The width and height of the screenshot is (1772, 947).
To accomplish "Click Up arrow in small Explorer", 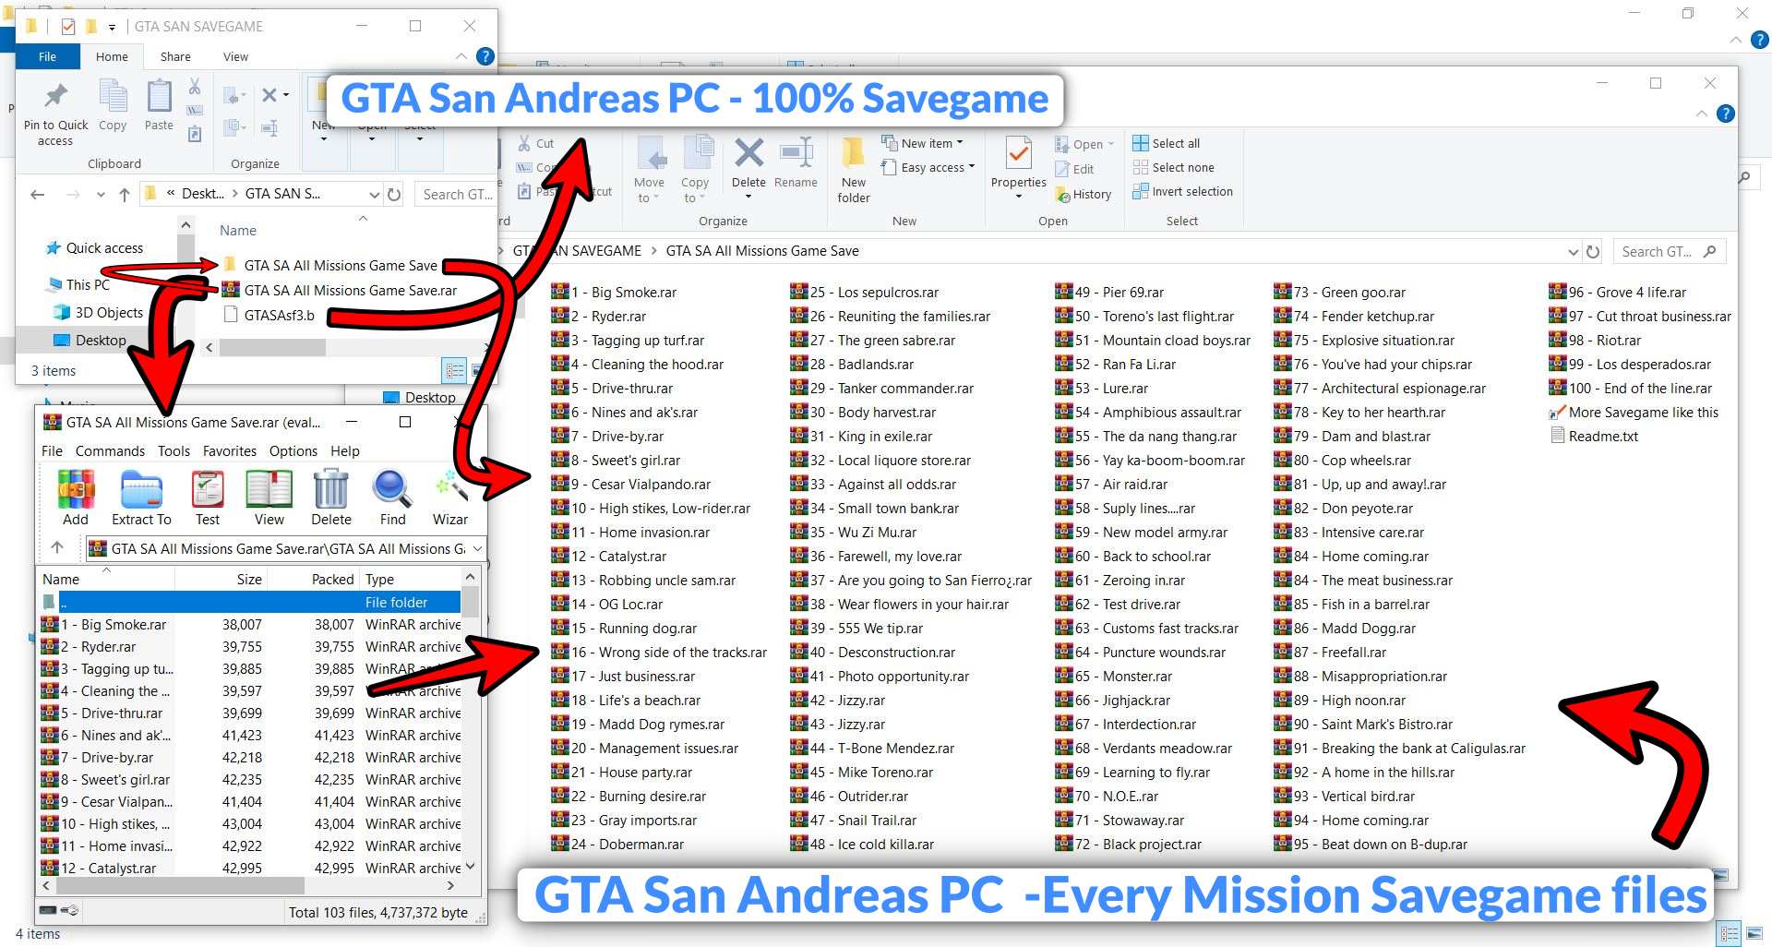I will click(125, 194).
